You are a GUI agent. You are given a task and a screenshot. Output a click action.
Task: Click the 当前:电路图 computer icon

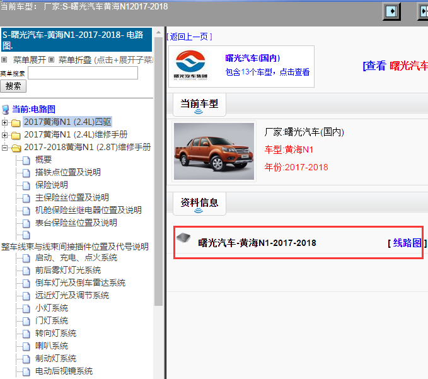pyautogui.click(x=6, y=110)
